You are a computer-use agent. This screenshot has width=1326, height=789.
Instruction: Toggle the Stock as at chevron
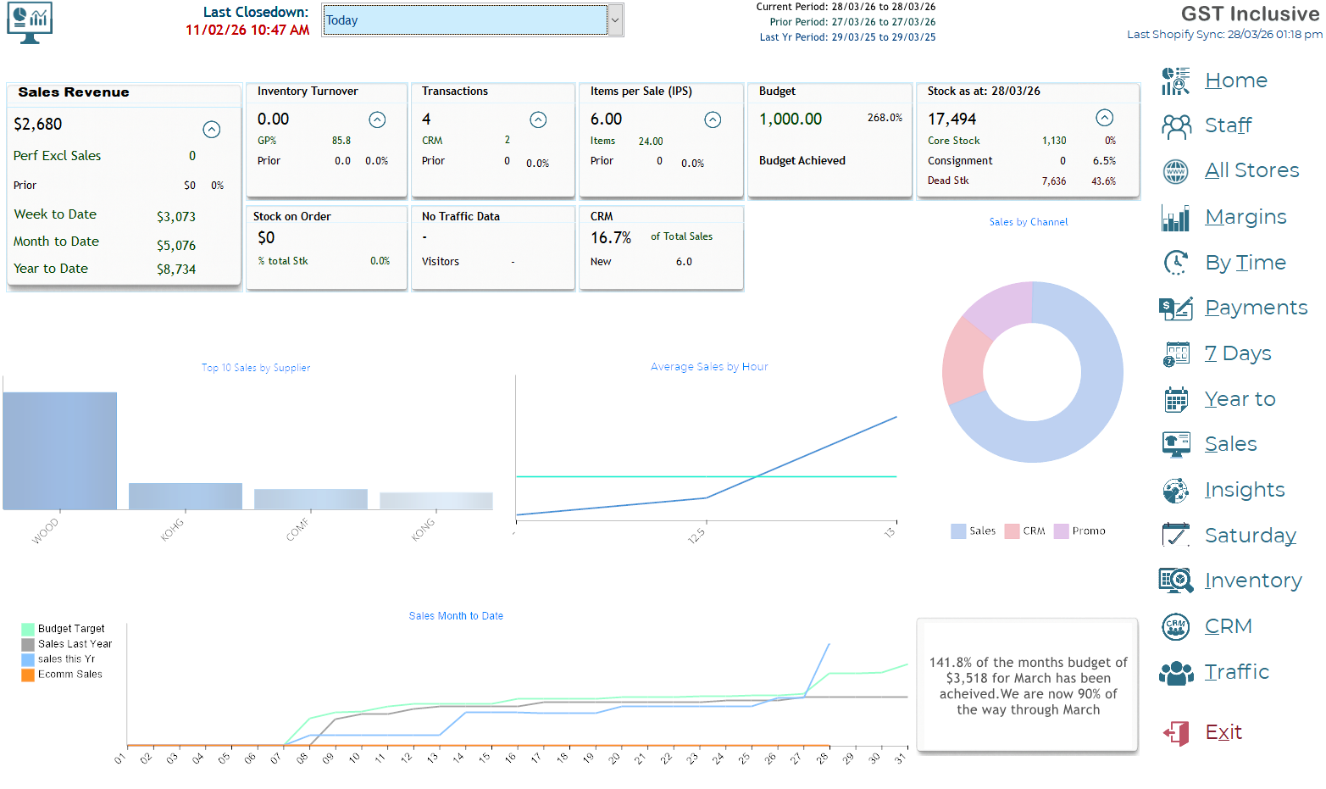click(x=1104, y=118)
